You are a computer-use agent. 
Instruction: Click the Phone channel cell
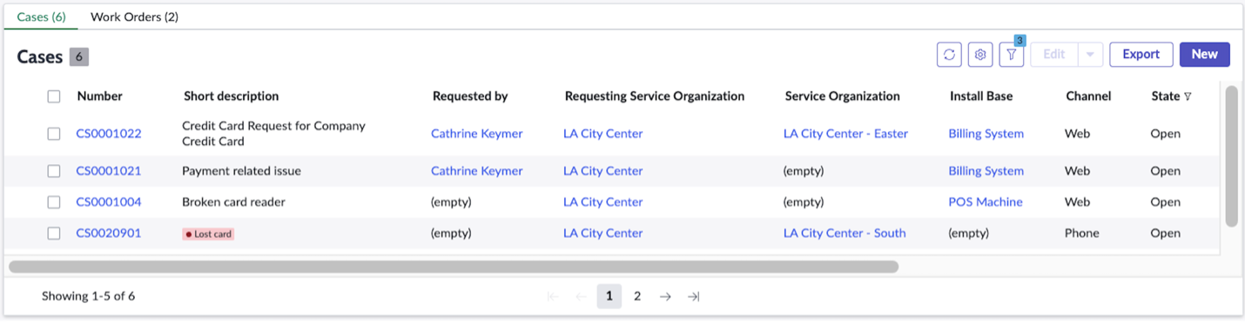pyautogui.click(x=1082, y=234)
